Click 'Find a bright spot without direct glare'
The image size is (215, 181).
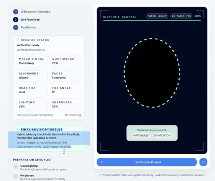43,169
